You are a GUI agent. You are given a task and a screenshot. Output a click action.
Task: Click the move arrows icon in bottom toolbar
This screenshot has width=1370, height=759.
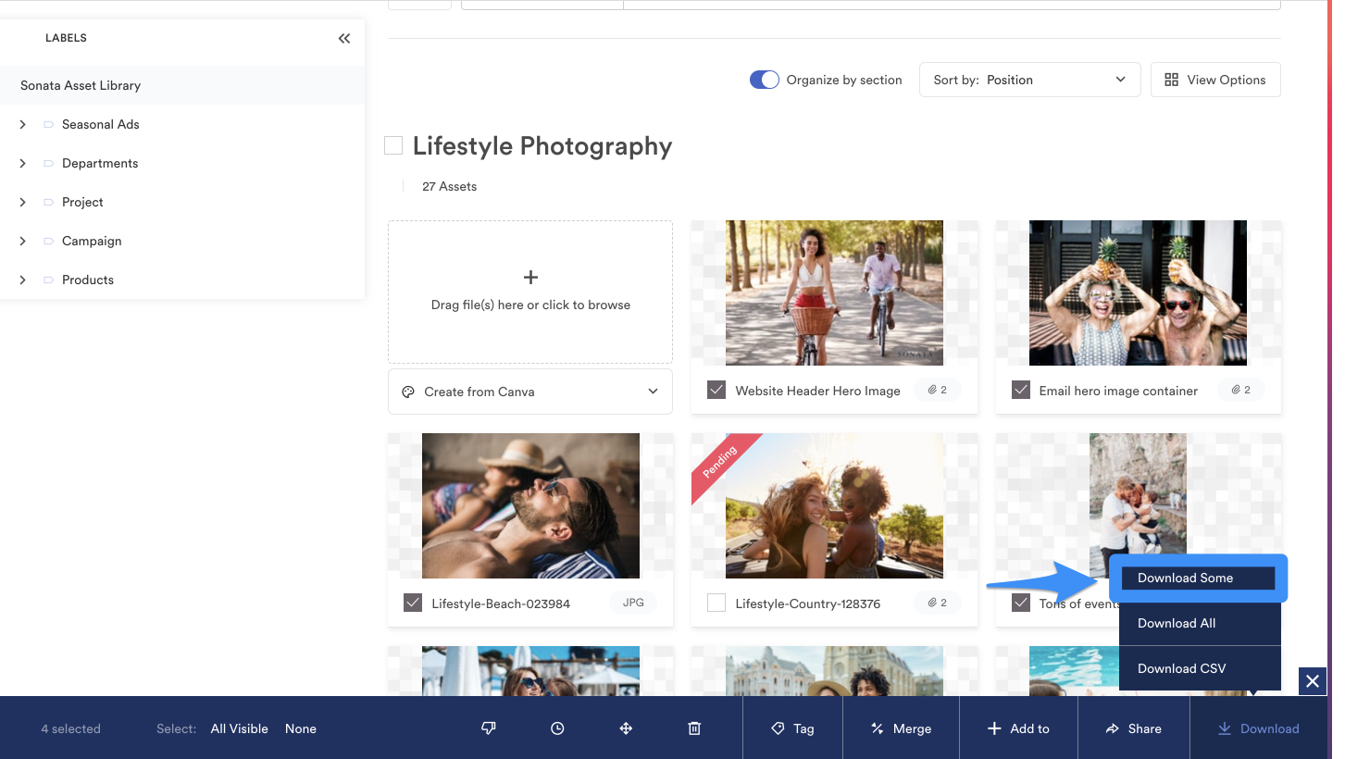point(626,728)
